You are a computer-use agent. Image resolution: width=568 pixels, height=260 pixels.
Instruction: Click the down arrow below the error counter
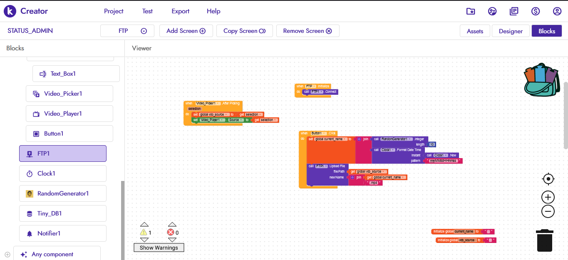pyautogui.click(x=172, y=240)
